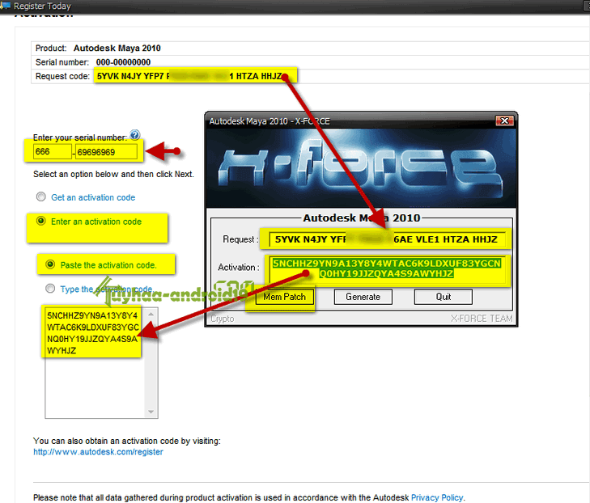Click the X-FORCE window title bar text
Image resolution: width=590 pixels, height=503 pixels.
tap(270, 121)
